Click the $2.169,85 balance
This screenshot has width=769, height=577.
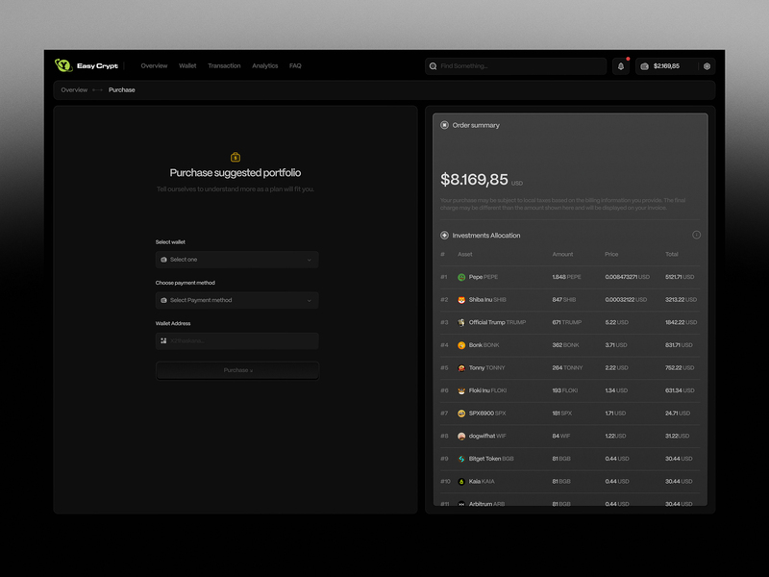(666, 66)
